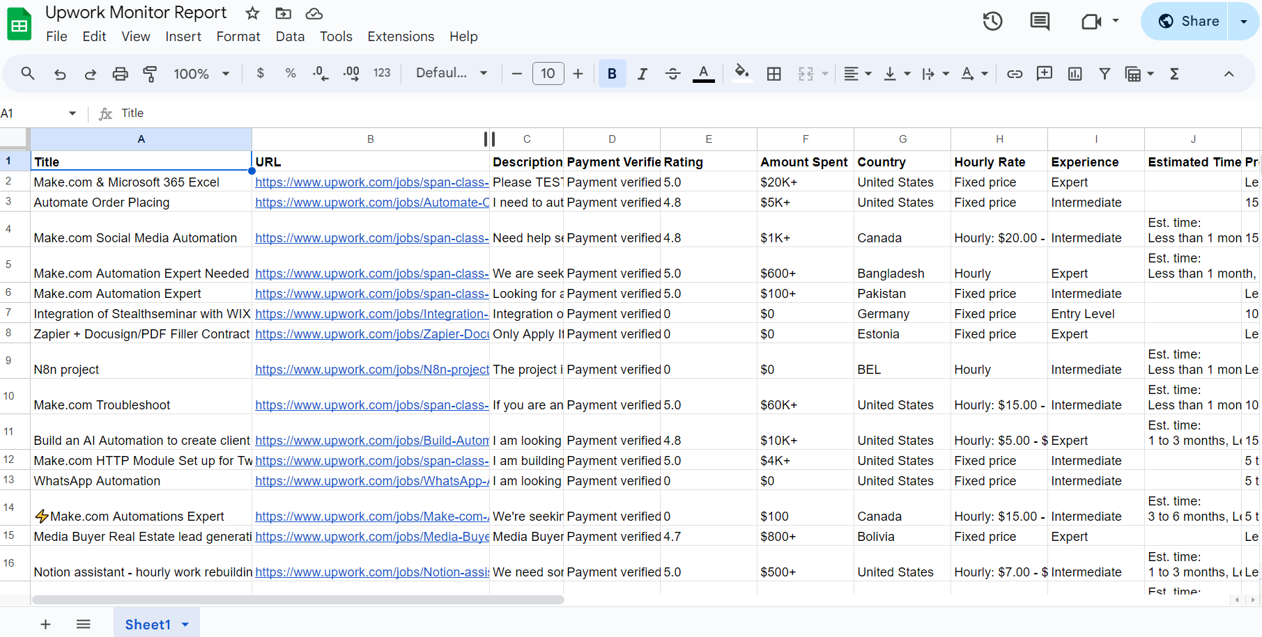The image size is (1262, 637).
Task: Click the Share button
Action: tap(1188, 22)
